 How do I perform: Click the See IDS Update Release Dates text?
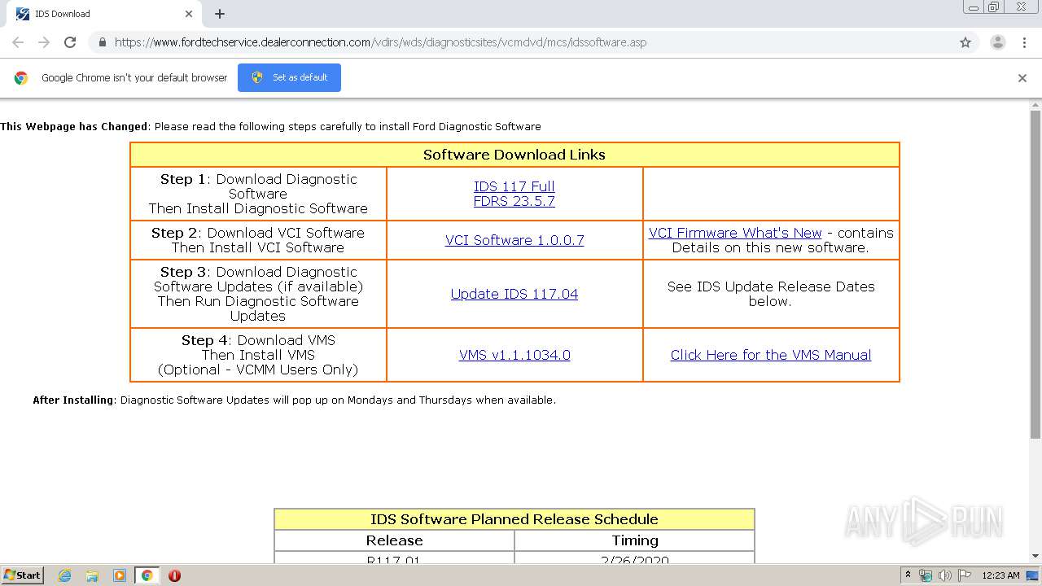point(771,294)
